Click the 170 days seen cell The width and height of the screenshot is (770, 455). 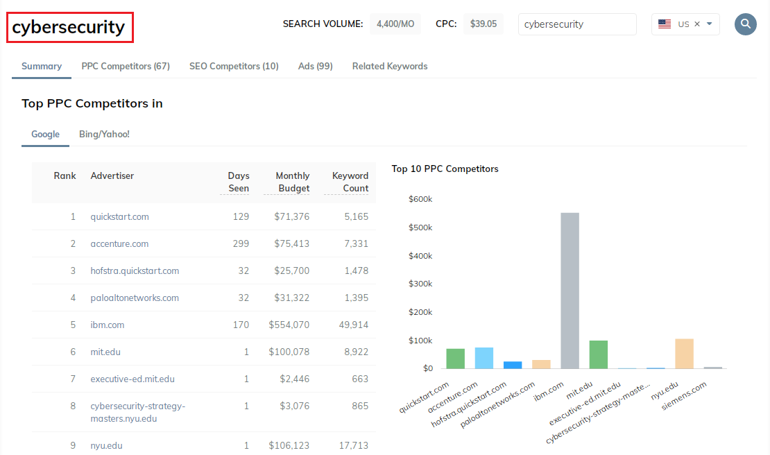[241, 325]
